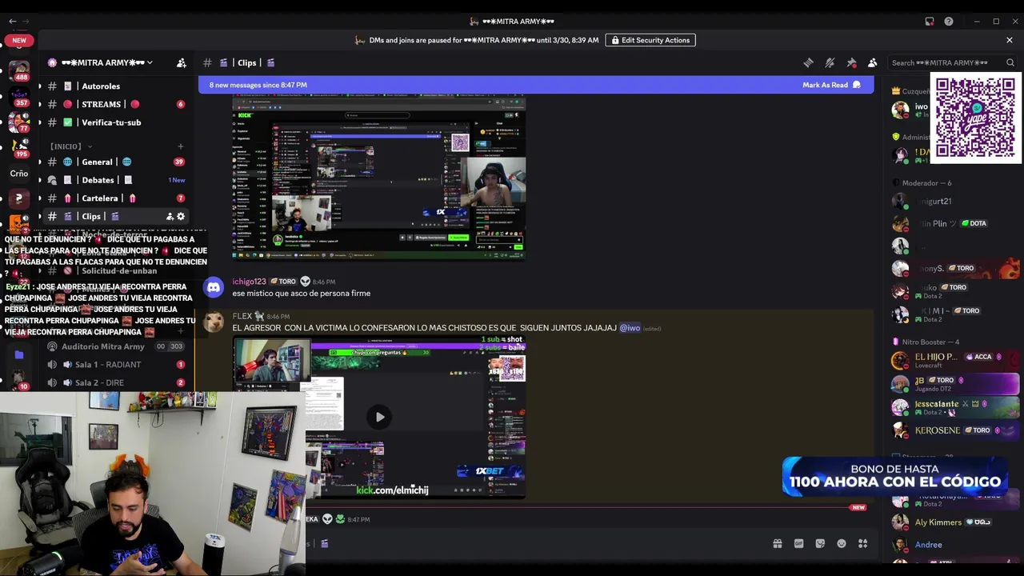Open FLEX's avatar
Image resolution: width=1024 pixels, height=576 pixels.
point(213,322)
